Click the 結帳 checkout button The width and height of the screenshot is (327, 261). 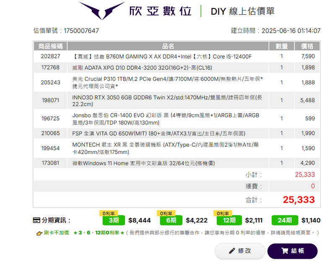pyautogui.click(x=292, y=251)
